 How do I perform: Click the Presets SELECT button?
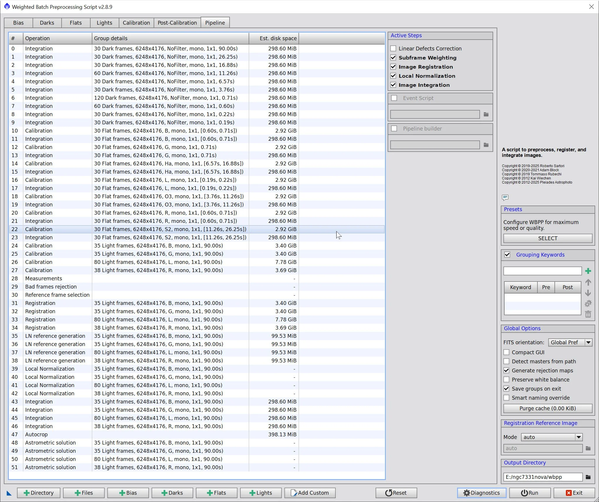(547, 238)
